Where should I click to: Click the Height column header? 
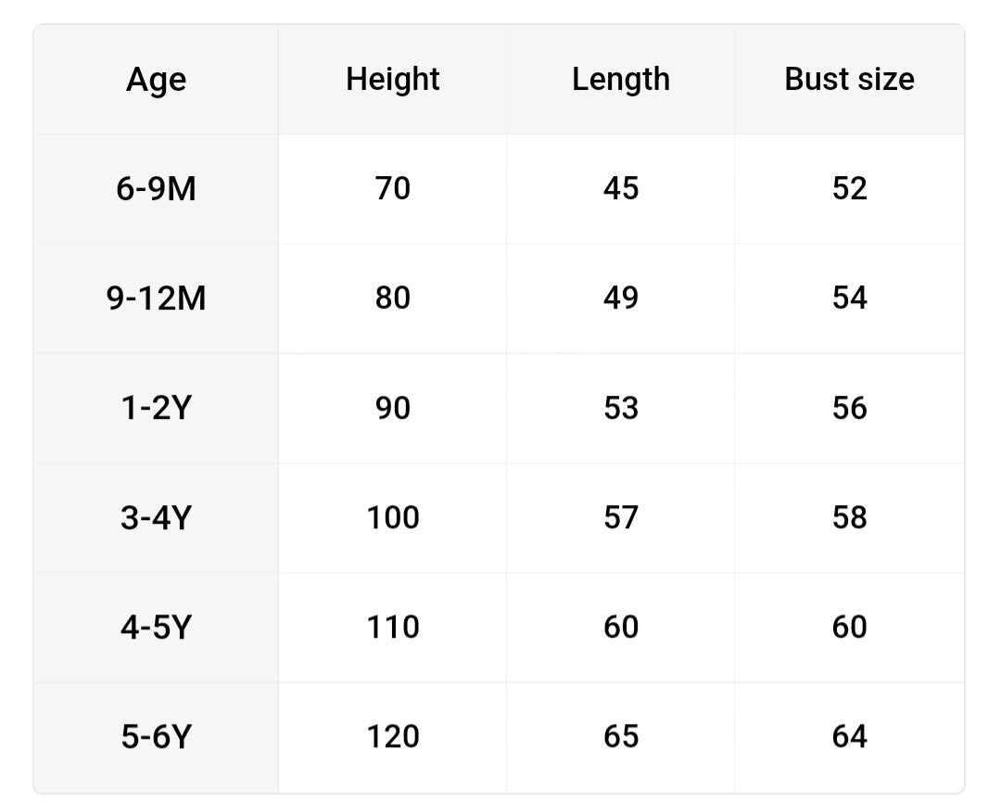(x=392, y=80)
